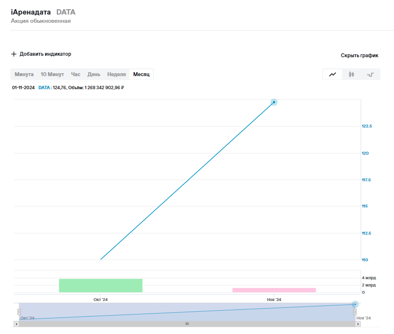Select the Месяц timeframe tab
This screenshot has height=334, width=394.
[141, 75]
